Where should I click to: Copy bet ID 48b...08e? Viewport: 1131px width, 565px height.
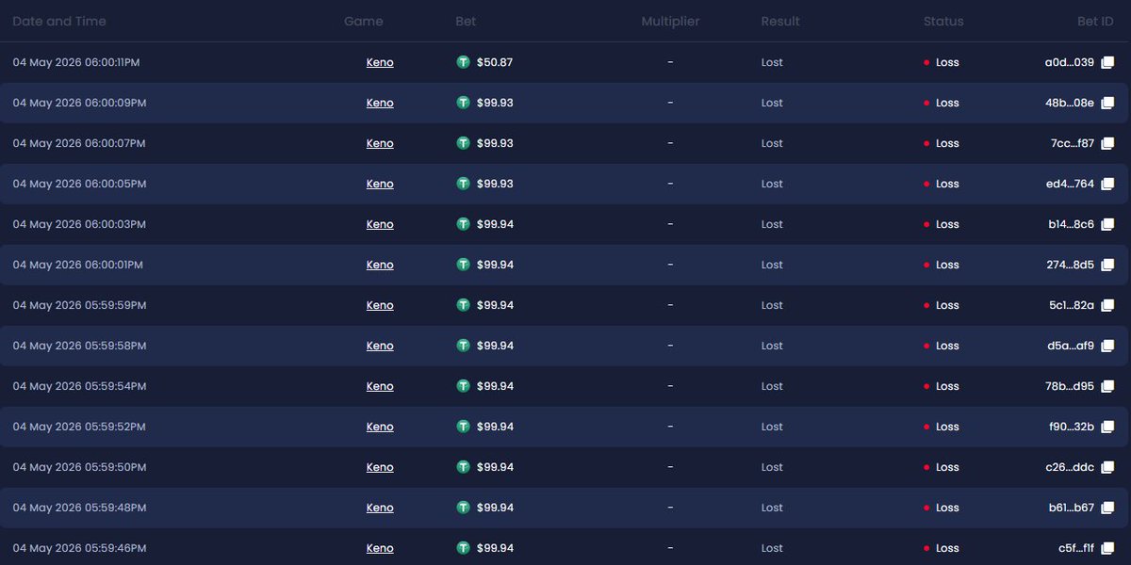[x=1108, y=103]
